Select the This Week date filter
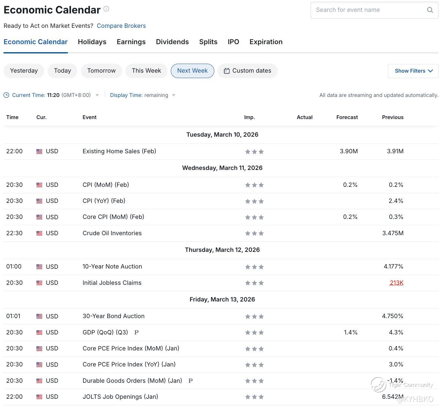This screenshot has width=442, height=409. (x=146, y=71)
